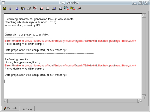Click the Paste clipboard icon

pos(23,8)
